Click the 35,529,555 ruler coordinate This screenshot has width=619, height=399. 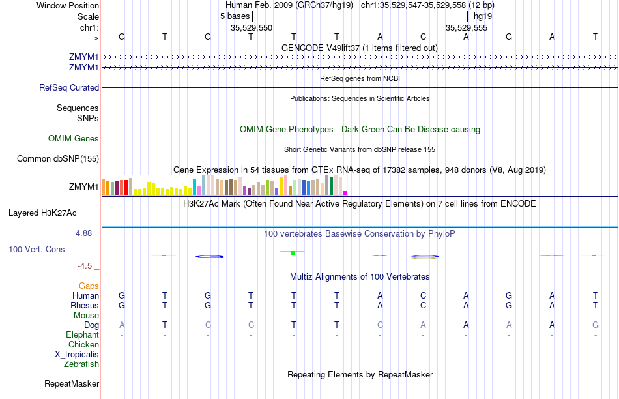click(x=467, y=27)
